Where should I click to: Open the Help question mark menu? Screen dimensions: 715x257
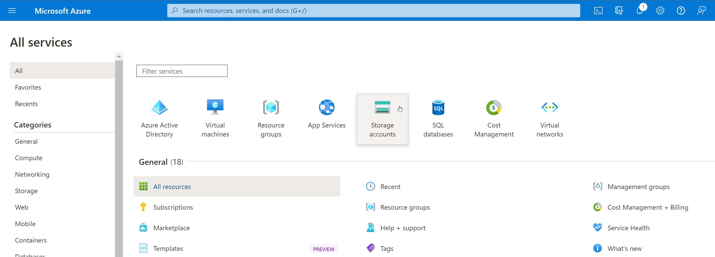tap(681, 11)
